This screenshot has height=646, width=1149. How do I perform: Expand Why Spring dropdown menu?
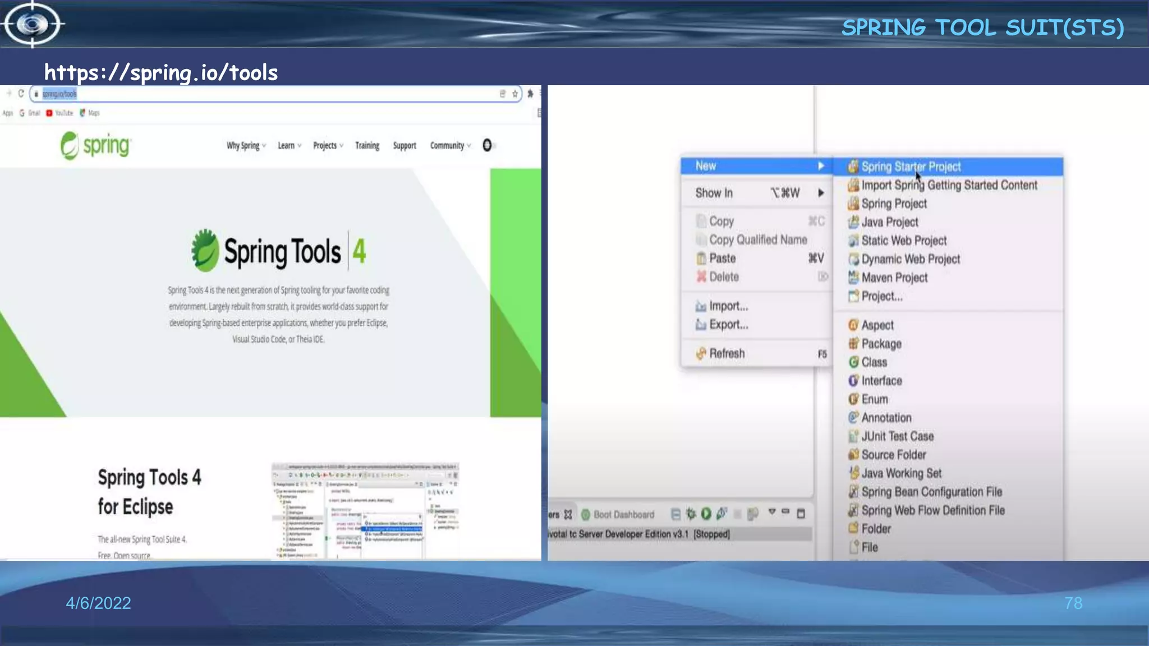(246, 146)
